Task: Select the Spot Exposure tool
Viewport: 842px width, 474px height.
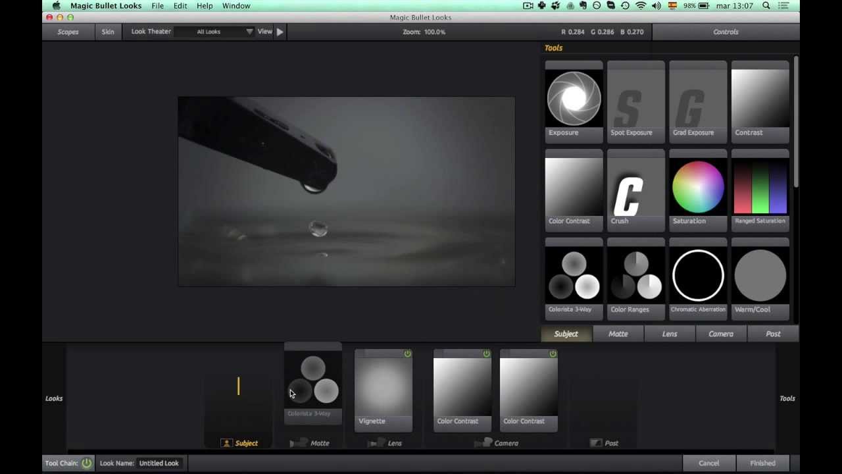Action: coord(635,102)
